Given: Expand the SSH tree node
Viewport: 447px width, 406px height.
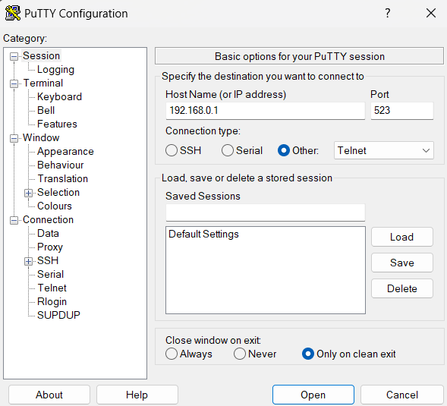Looking at the screenshot, I should point(28,261).
